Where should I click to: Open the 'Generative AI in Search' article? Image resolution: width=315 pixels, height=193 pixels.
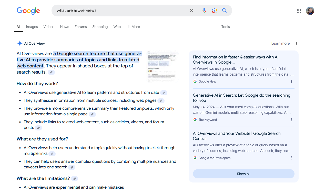241,98
